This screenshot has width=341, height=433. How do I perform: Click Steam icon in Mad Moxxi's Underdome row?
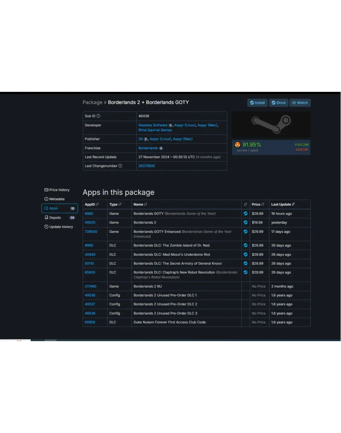[245, 255]
